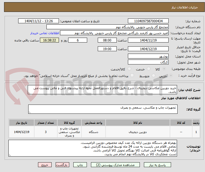Click the گروه کالا table column header
Screen dimensions: 205x172
69,123
